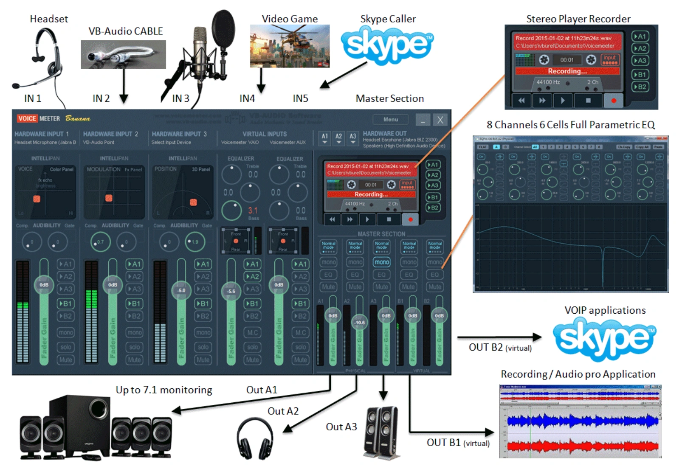Rewind the mixer's cassette recorder
The height and width of the screenshot is (469, 682).
[x=333, y=219]
